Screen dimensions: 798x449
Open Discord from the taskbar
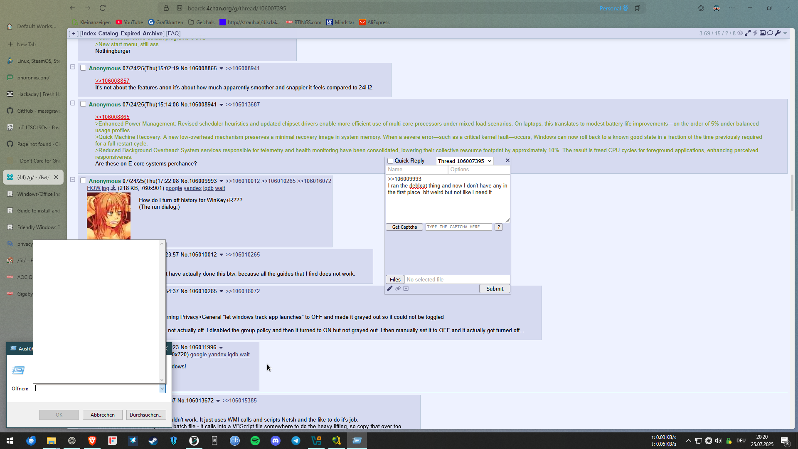[276, 441]
